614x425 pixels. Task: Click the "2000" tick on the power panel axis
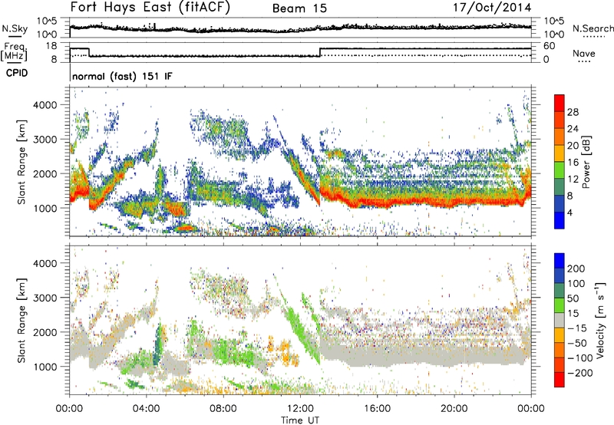45,173
